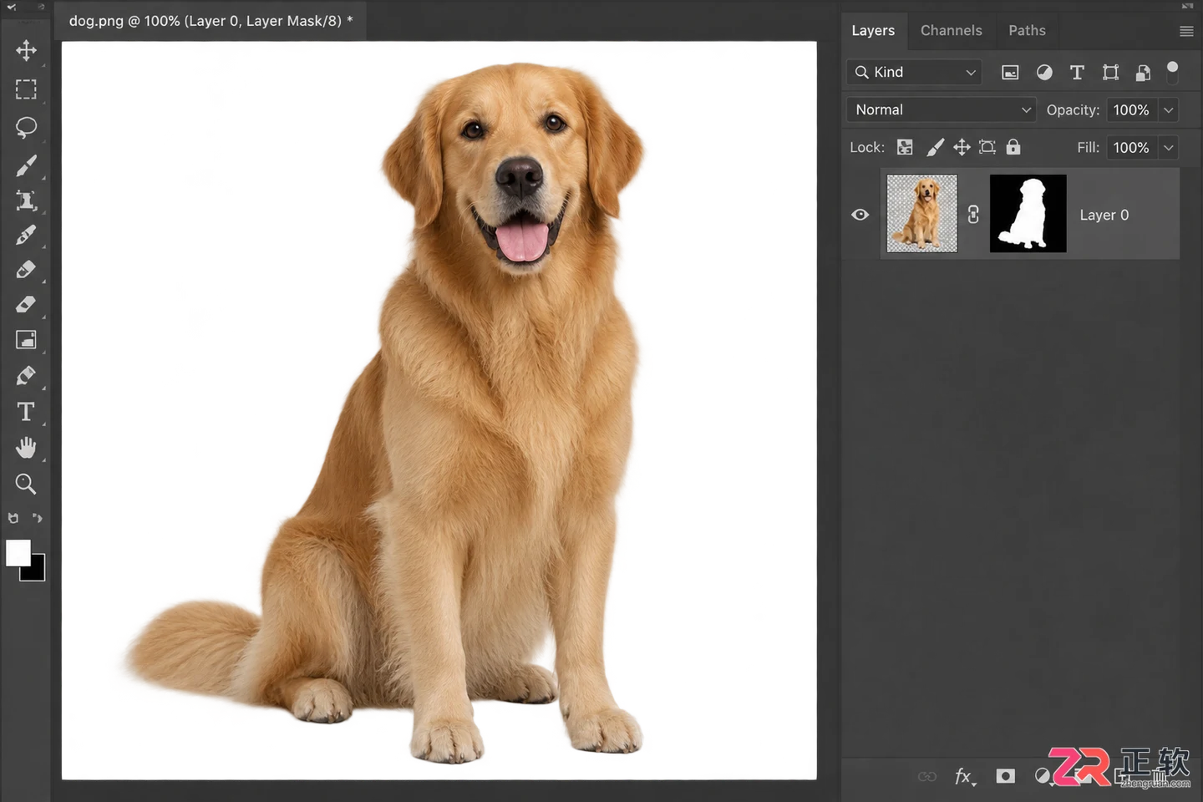The width and height of the screenshot is (1203, 802).
Task: Switch to the Channels tab
Action: tap(951, 30)
